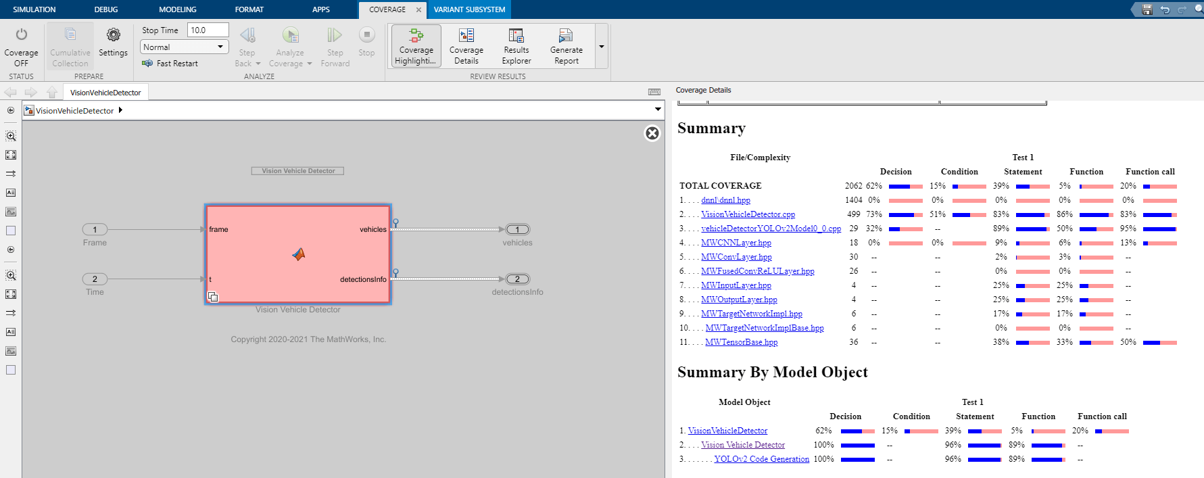Click the Generate Report icon

[x=567, y=35]
